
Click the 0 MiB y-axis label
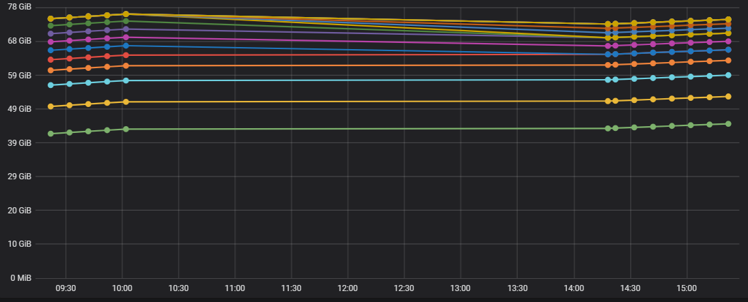tap(20, 278)
